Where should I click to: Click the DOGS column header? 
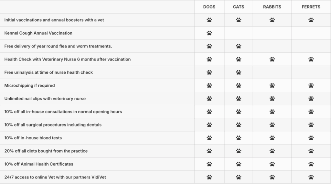[209, 7]
